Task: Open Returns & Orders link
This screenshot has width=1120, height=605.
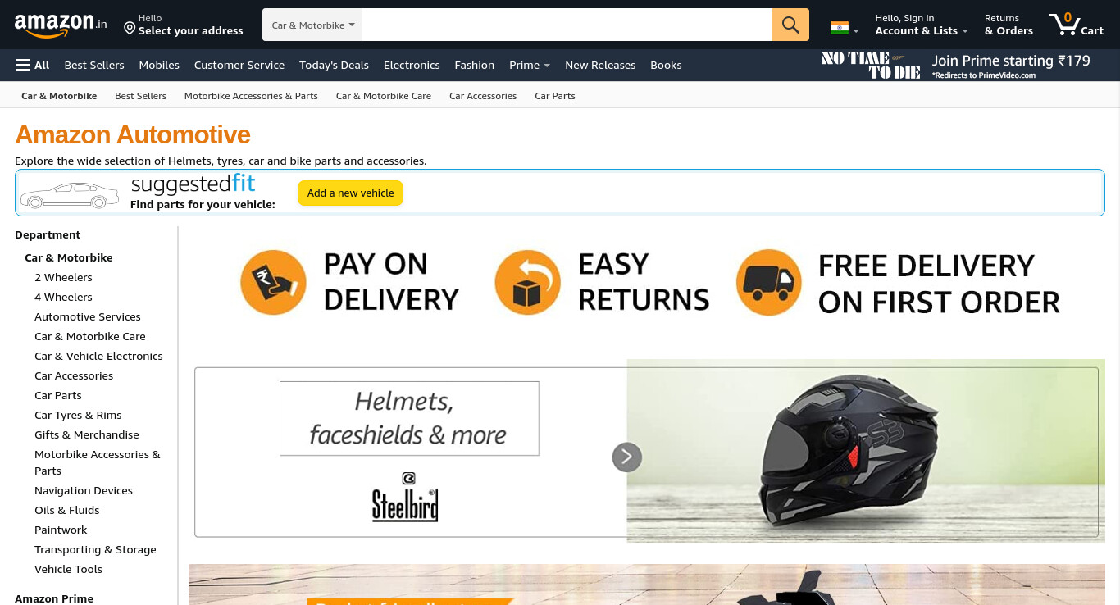Action: click(x=1008, y=25)
